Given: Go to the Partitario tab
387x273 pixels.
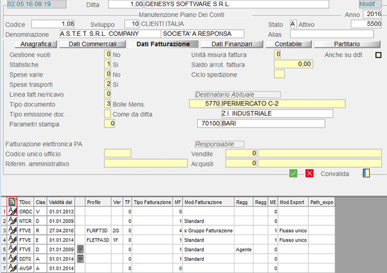Looking at the screenshot, I should click(347, 44).
